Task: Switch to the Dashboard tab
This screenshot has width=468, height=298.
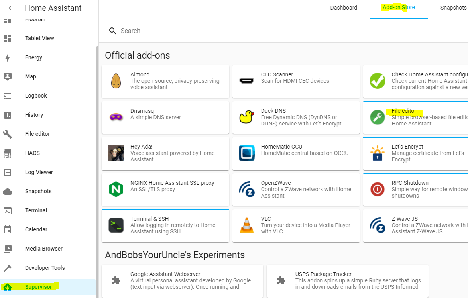Action: [x=344, y=8]
